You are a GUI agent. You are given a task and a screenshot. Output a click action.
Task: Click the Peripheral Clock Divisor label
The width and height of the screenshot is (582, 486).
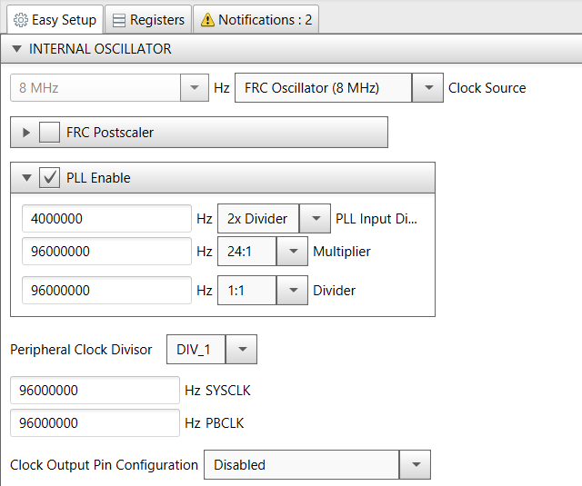tap(81, 350)
